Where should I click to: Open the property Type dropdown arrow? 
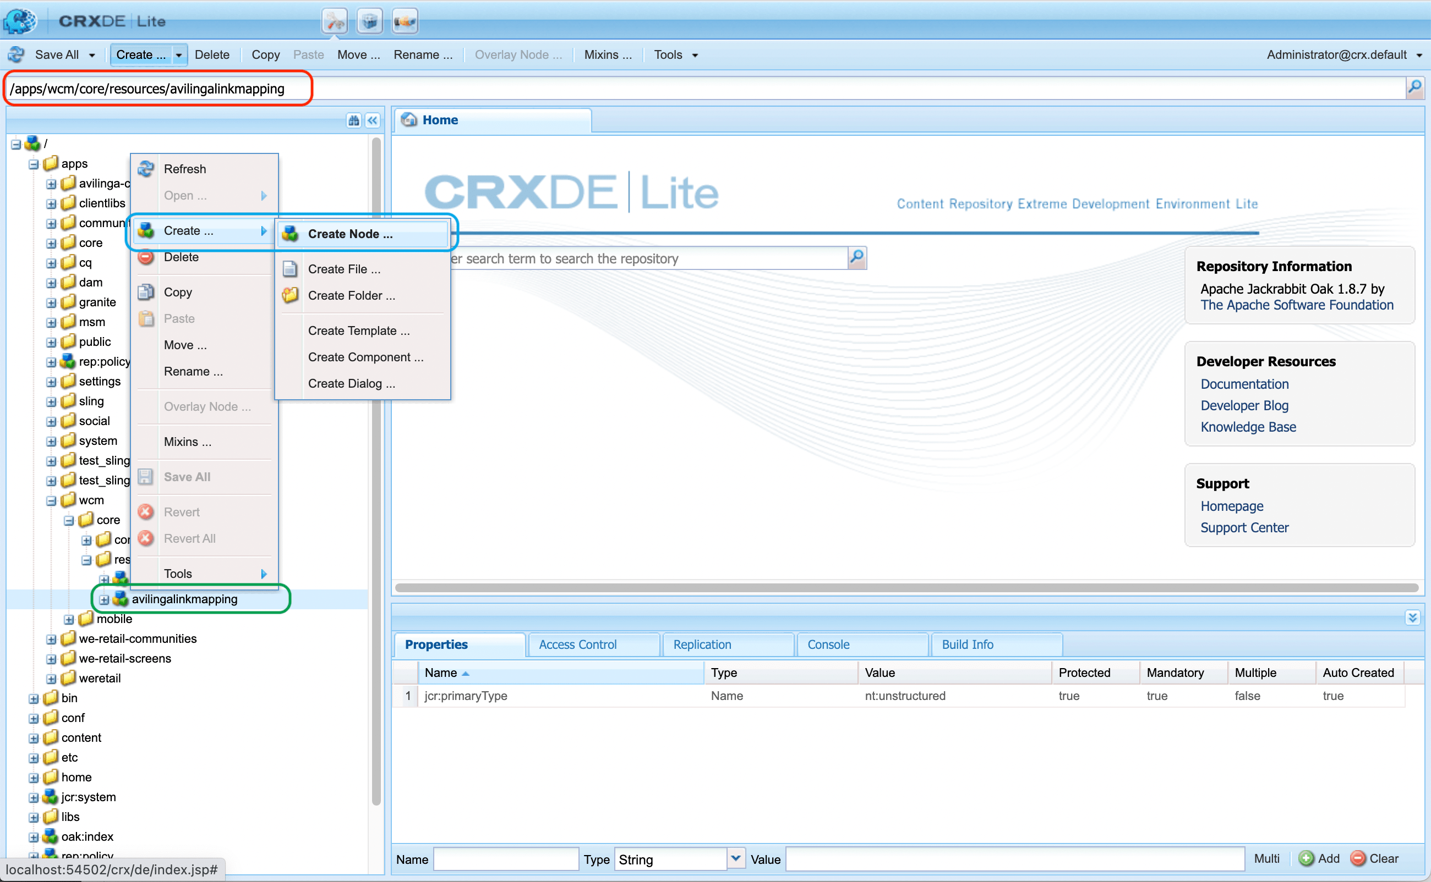[x=736, y=858]
